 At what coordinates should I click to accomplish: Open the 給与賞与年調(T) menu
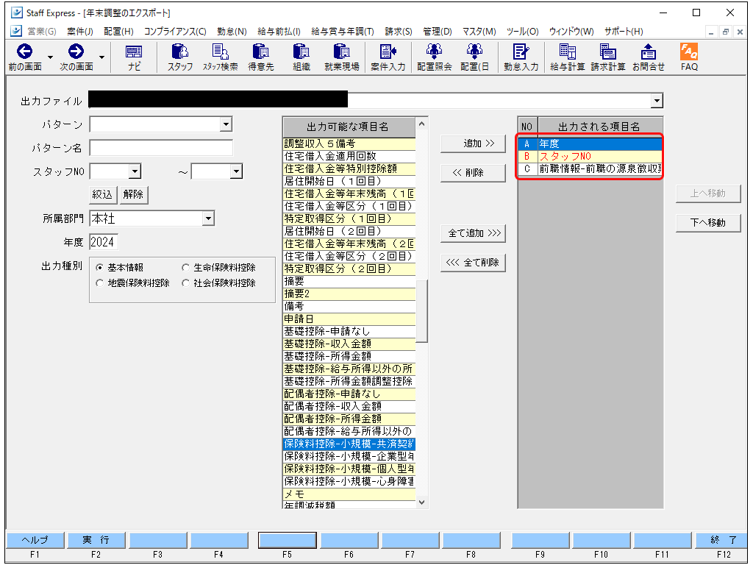pyautogui.click(x=343, y=31)
